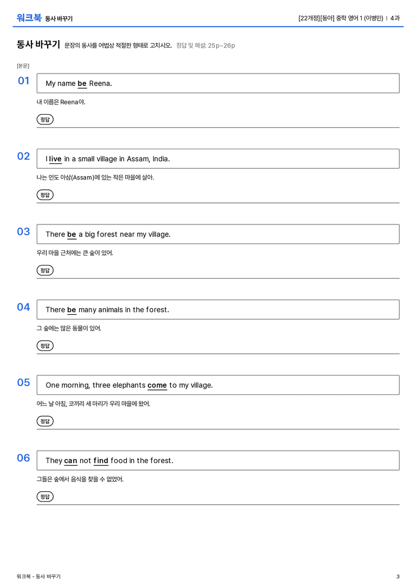Click the 정답 badge under question 02
Image resolution: width=416 pixels, height=588 pixels.
tap(45, 195)
